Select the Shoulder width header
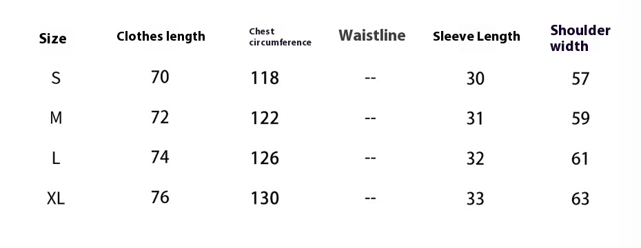This screenshot has width=641, height=248. coord(580,38)
